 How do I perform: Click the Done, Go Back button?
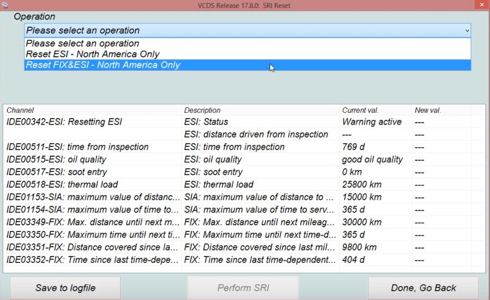424,288
